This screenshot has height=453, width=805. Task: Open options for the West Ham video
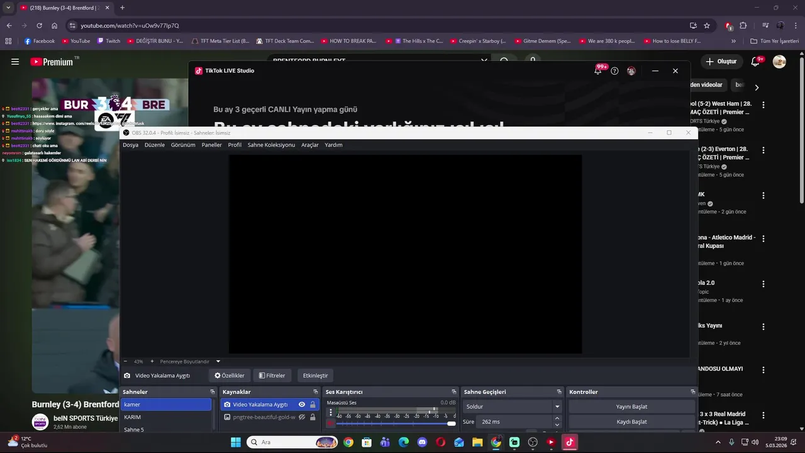(763, 105)
